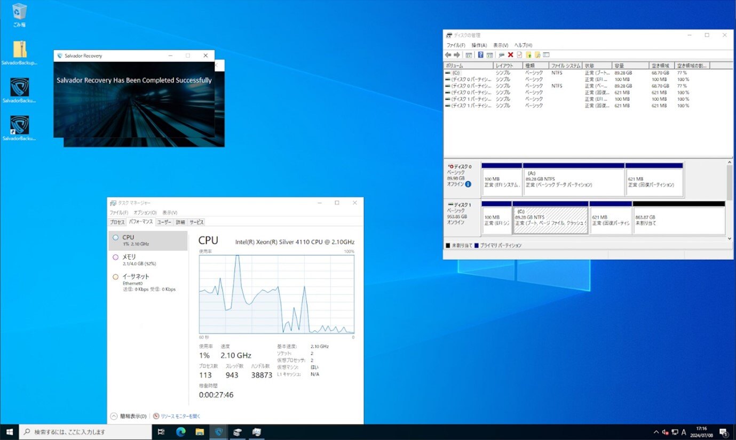Click the taskbar search box

point(86,432)
